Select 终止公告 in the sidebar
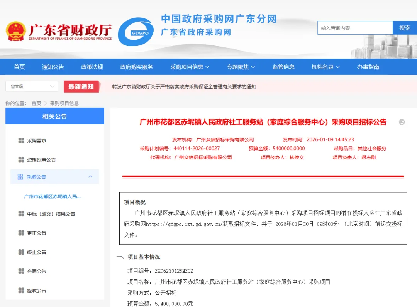417x307 pixels. [x=36, y=252]
